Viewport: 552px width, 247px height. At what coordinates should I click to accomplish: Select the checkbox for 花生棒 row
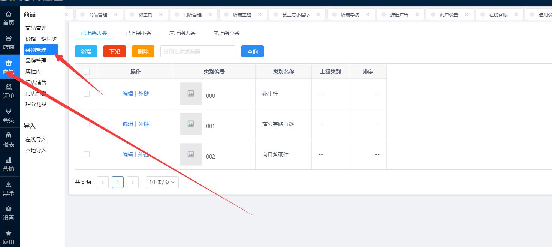(x=87, y=94)
